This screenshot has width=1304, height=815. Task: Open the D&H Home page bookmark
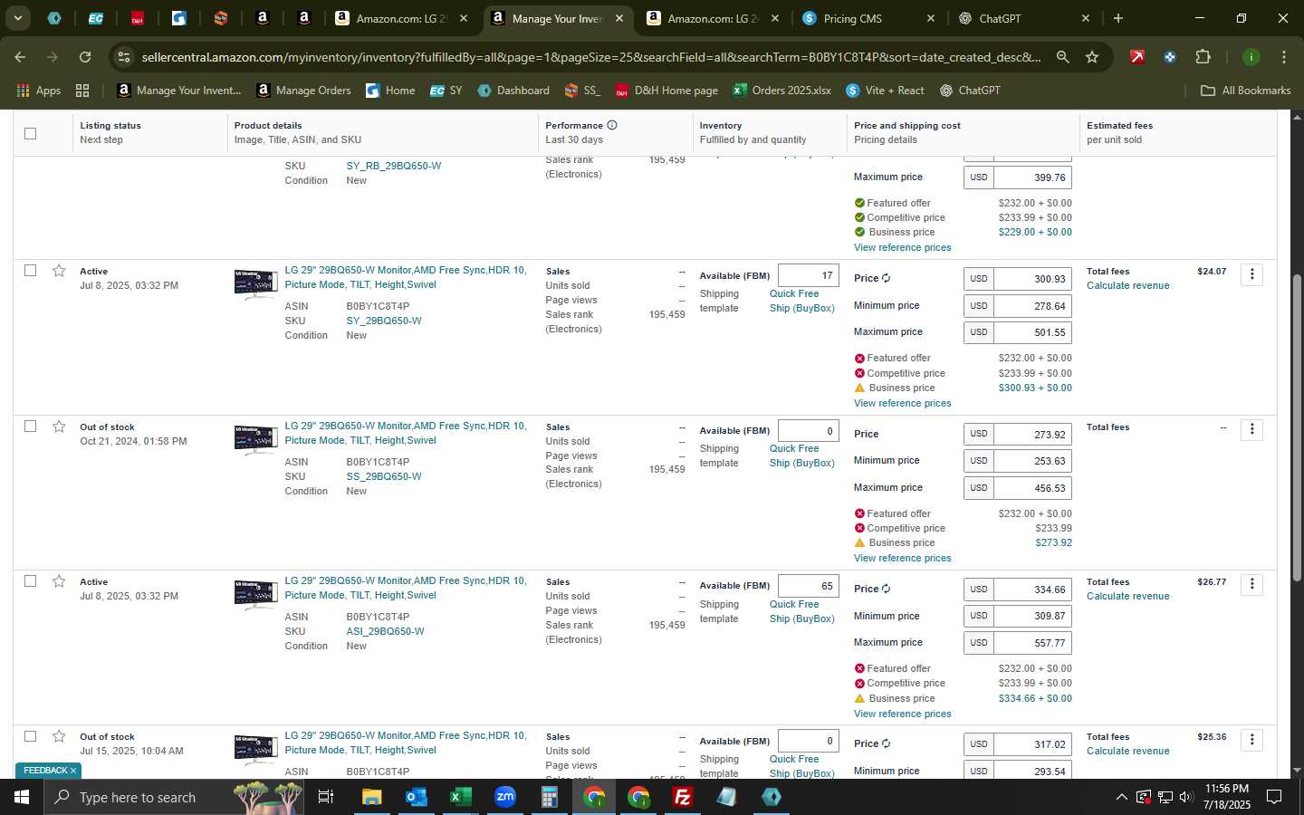tap(666, 91)
